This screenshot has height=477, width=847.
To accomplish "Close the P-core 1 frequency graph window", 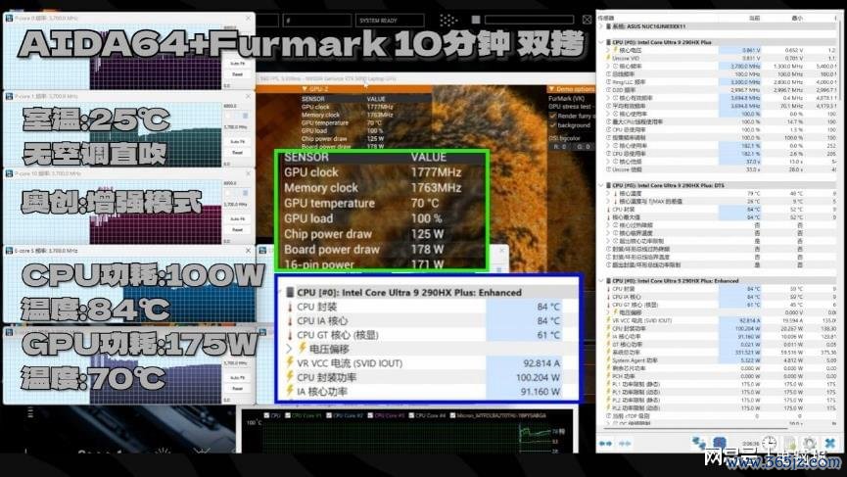I will coord(248,96).
